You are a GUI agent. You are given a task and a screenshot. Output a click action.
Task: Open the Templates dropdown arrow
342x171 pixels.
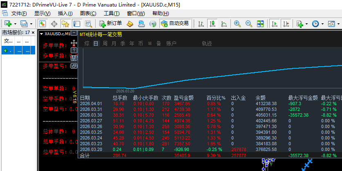coord(338,24)
